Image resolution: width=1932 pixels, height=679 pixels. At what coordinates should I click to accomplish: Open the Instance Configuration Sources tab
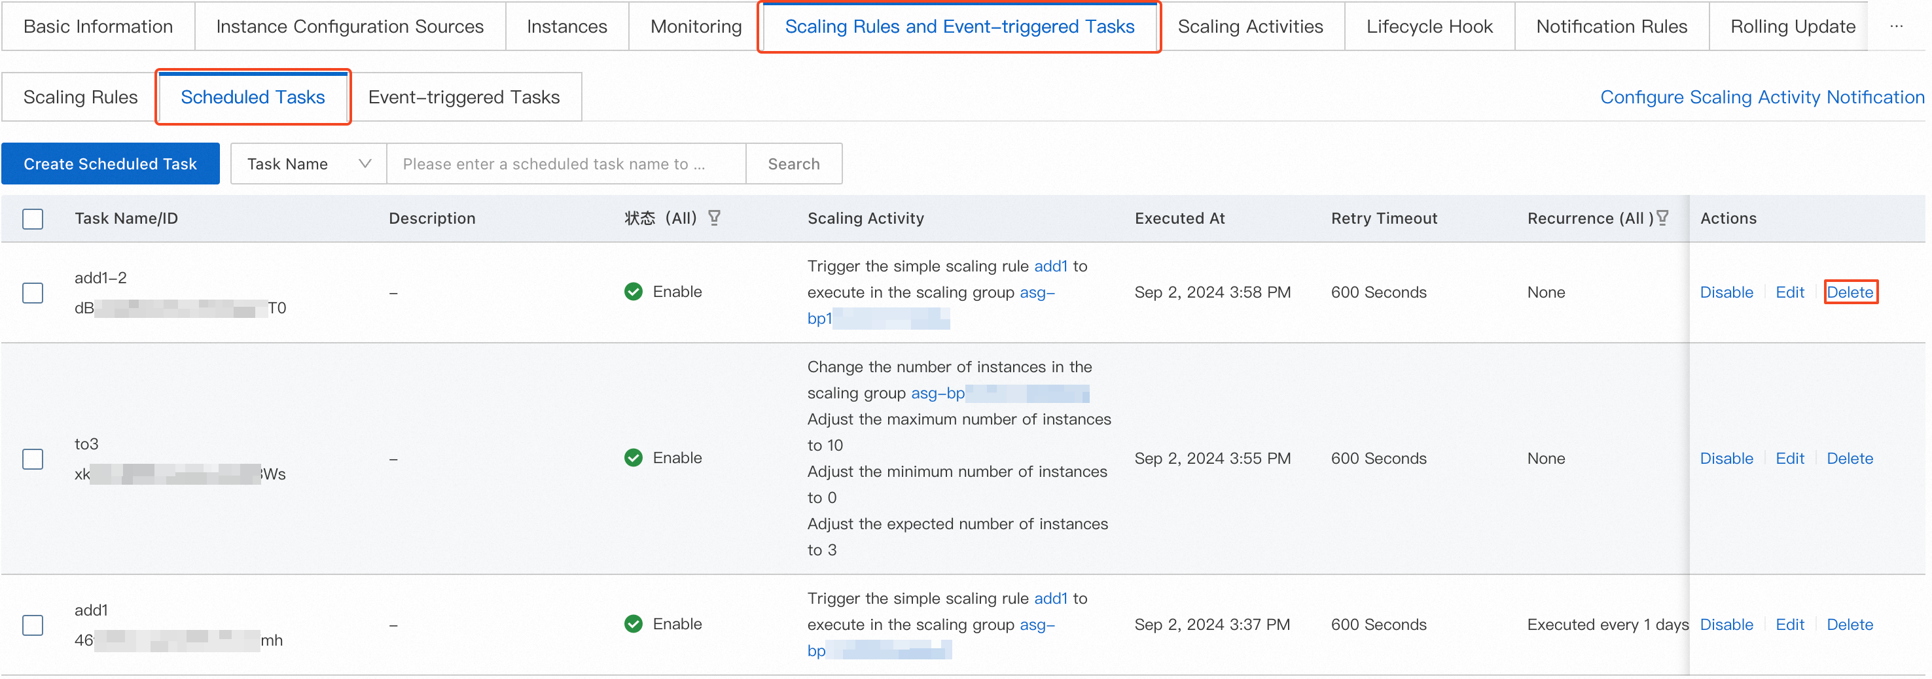349,26
